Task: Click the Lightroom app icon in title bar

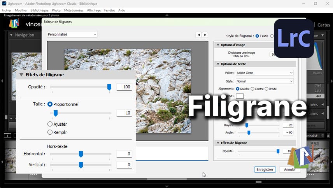Action: pos(4,4)
